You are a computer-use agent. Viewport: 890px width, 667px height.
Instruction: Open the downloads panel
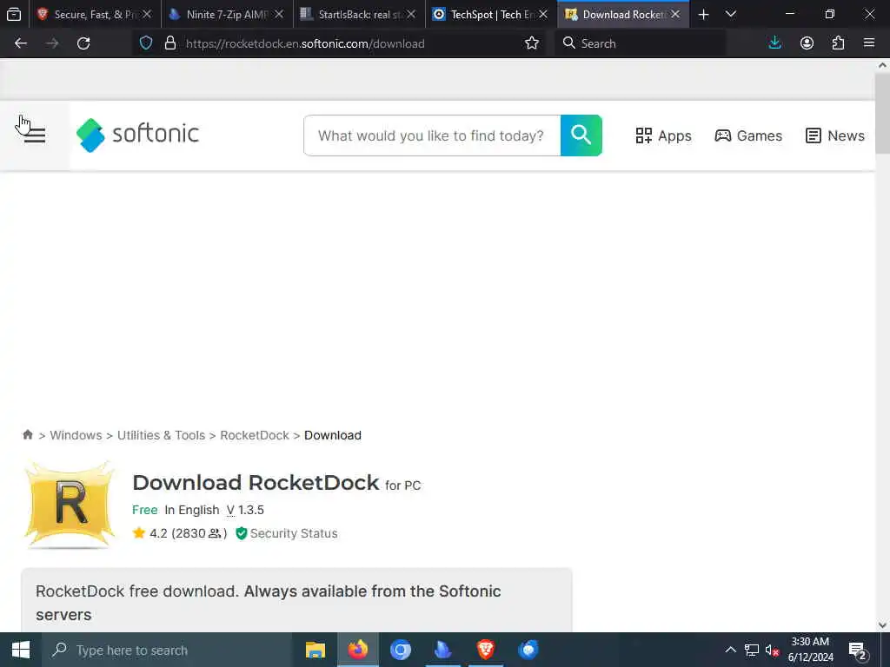tap(774, 43)
